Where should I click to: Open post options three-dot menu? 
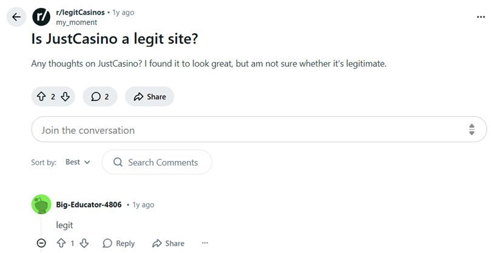coord(481,17)
